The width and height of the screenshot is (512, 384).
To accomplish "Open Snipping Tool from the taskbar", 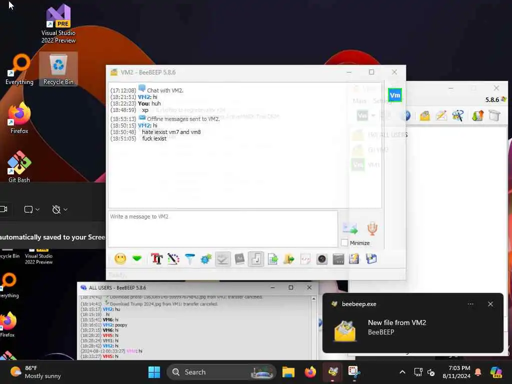I will tap(354, 372).
